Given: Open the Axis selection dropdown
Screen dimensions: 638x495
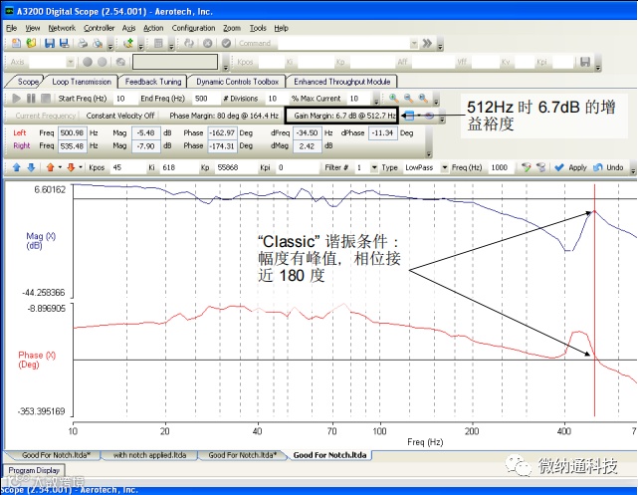Looking at the screenshot, I should click(71, 62).
